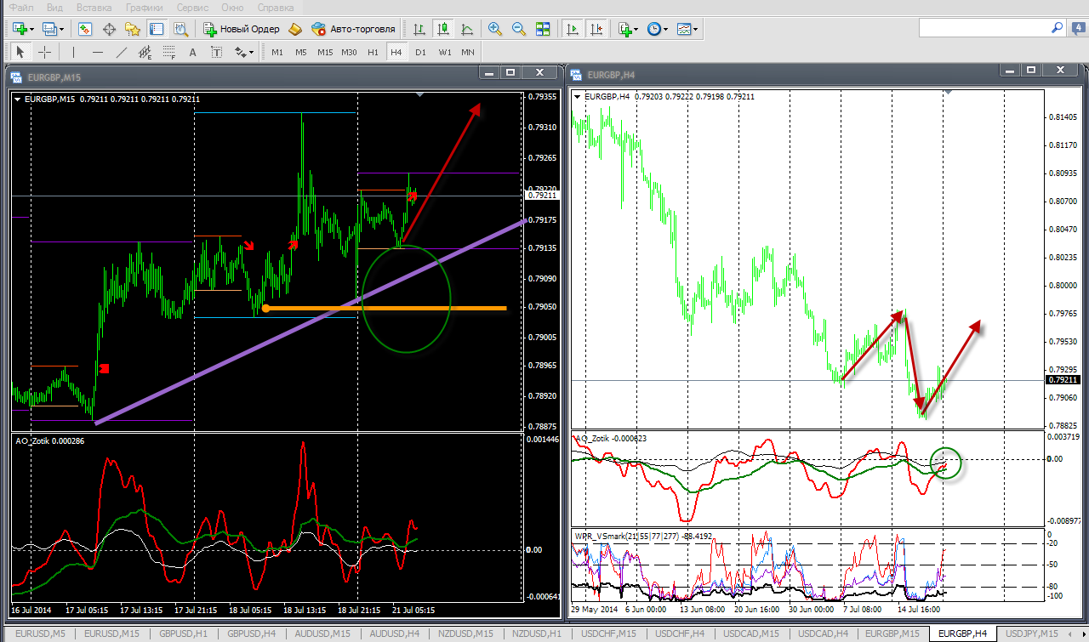The height and width of the screenshot is (642, 1089).
Task: Switch chart display to bar chart mode
Action: [419, 29]
